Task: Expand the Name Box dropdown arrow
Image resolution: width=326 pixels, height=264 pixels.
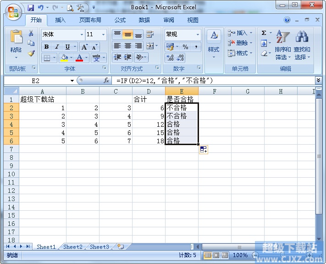Action: click(x=72, y=80)
